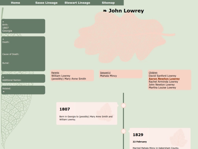The image size is (198, 149).
Task: Click the 1829 timeline card heading
Action: coord(138,135)
